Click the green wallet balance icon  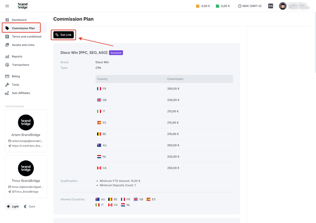tap(218, 6)
